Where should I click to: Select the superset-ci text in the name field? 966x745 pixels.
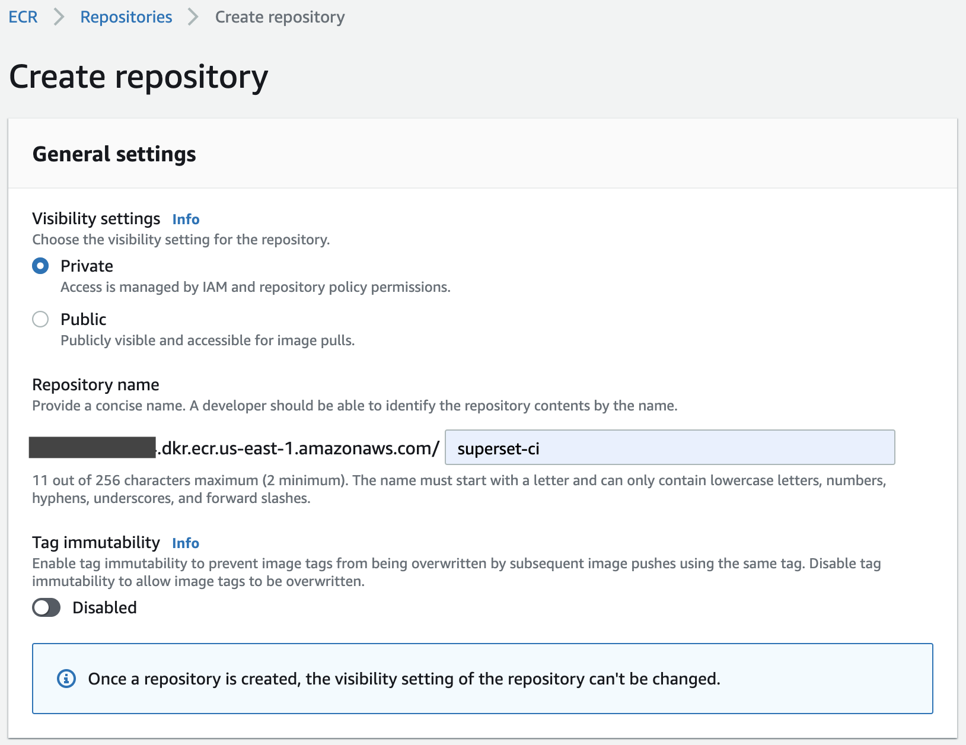pos(499,448)
